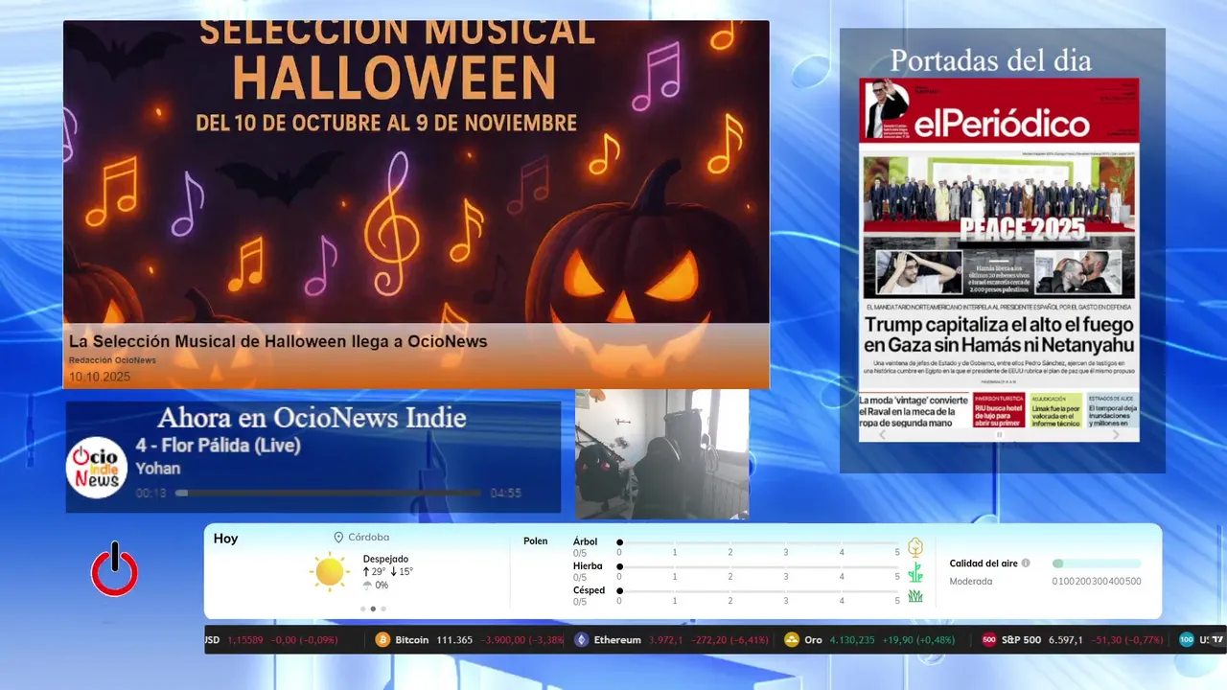The image size is (1227, 690).
Task: Open the elPeriódico front page cover
Action: pos(999,260)
